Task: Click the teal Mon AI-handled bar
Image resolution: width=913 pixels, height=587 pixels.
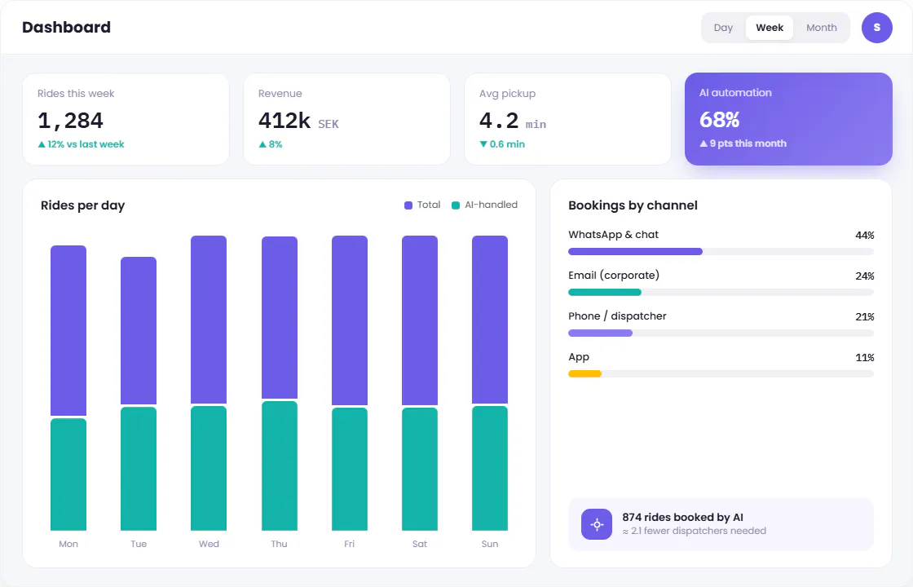Action: (68, 474)
